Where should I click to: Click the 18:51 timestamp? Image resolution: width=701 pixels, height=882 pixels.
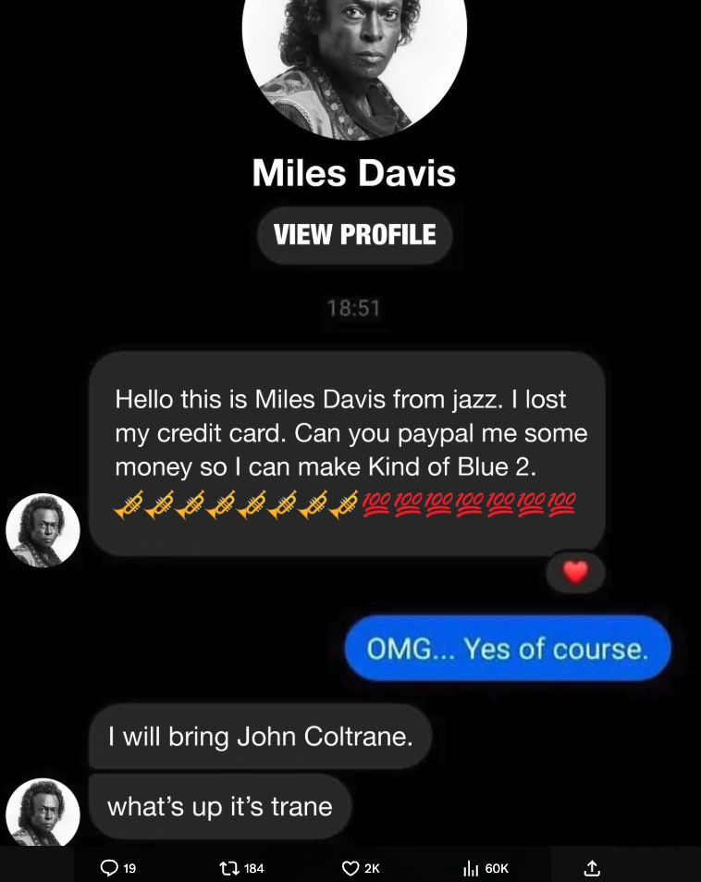[x=353, y=308]
